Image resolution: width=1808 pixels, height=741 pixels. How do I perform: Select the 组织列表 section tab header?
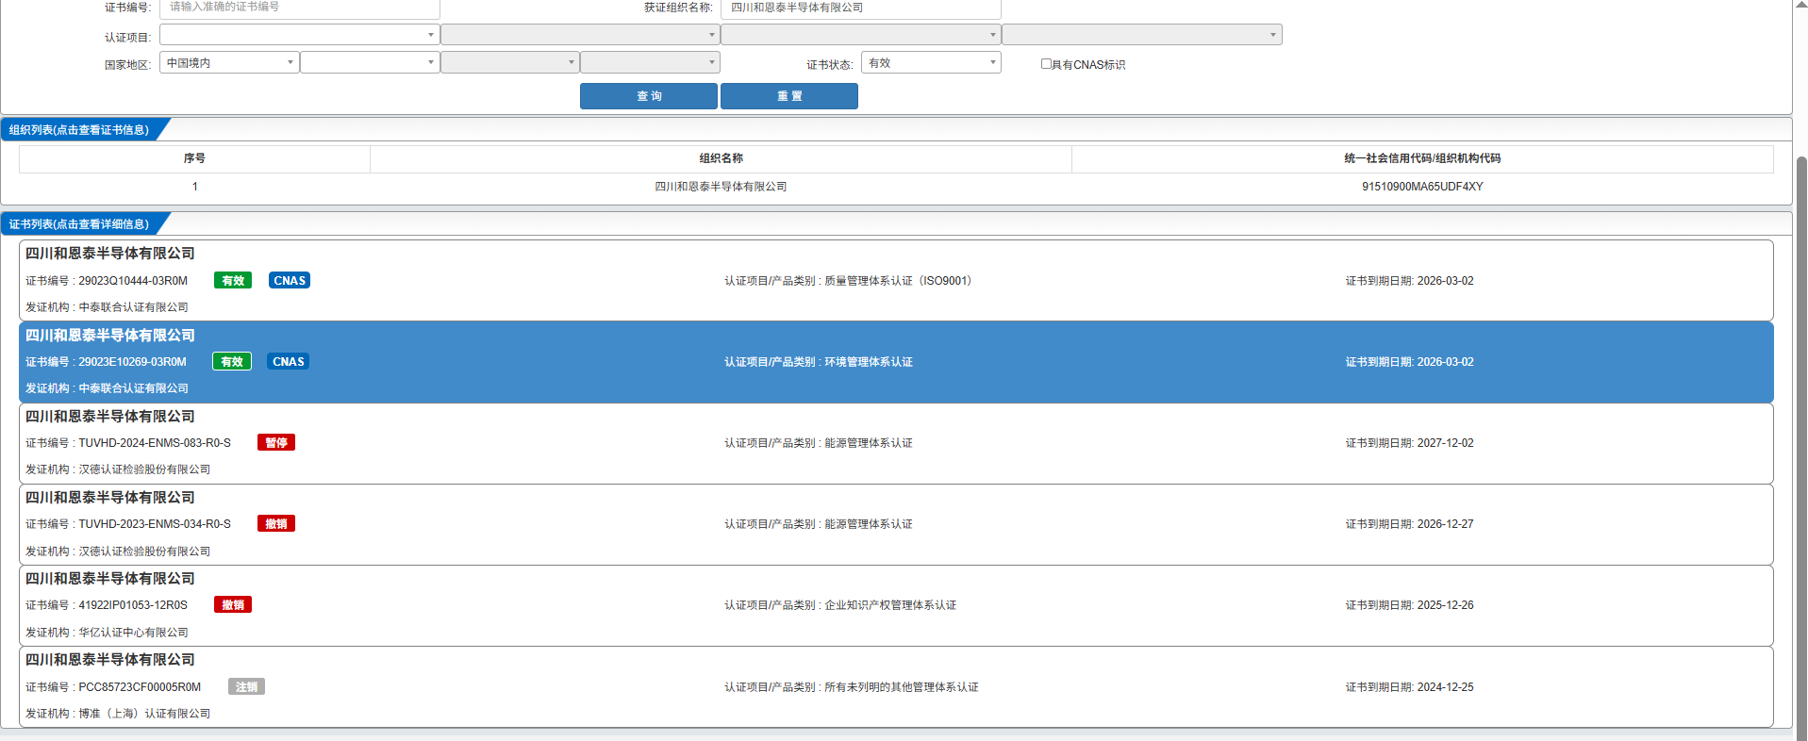pos(79,130)
